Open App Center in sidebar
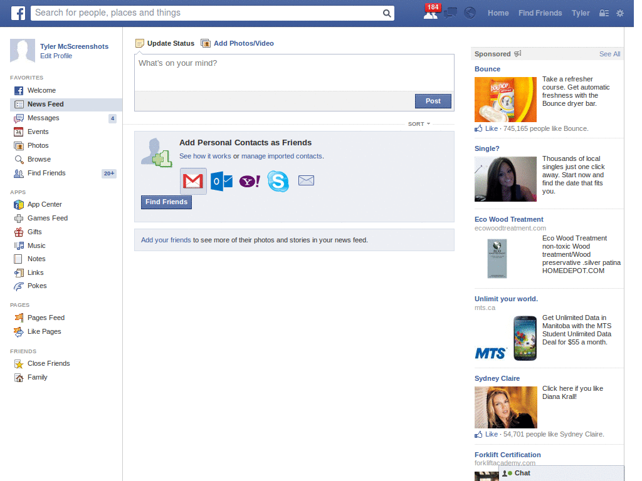 point(66,205)
